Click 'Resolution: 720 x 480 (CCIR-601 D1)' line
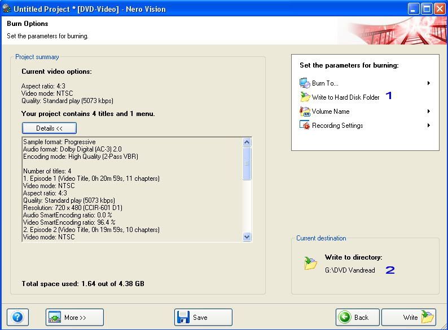448x330 pixels. (73, 208)
